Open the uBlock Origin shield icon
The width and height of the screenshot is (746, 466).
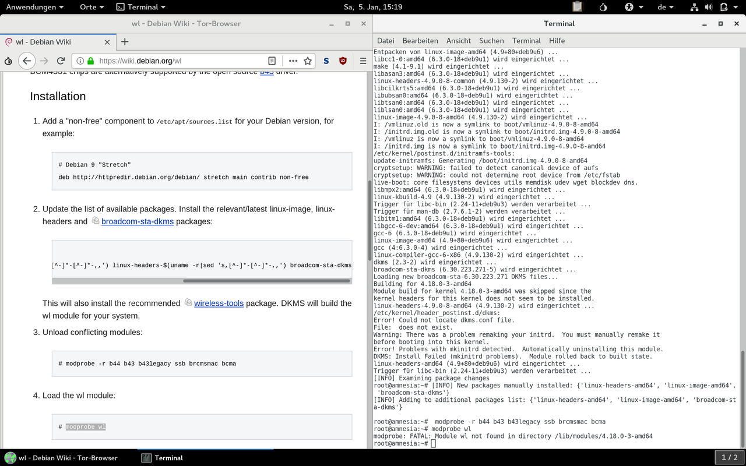[343, 61]
